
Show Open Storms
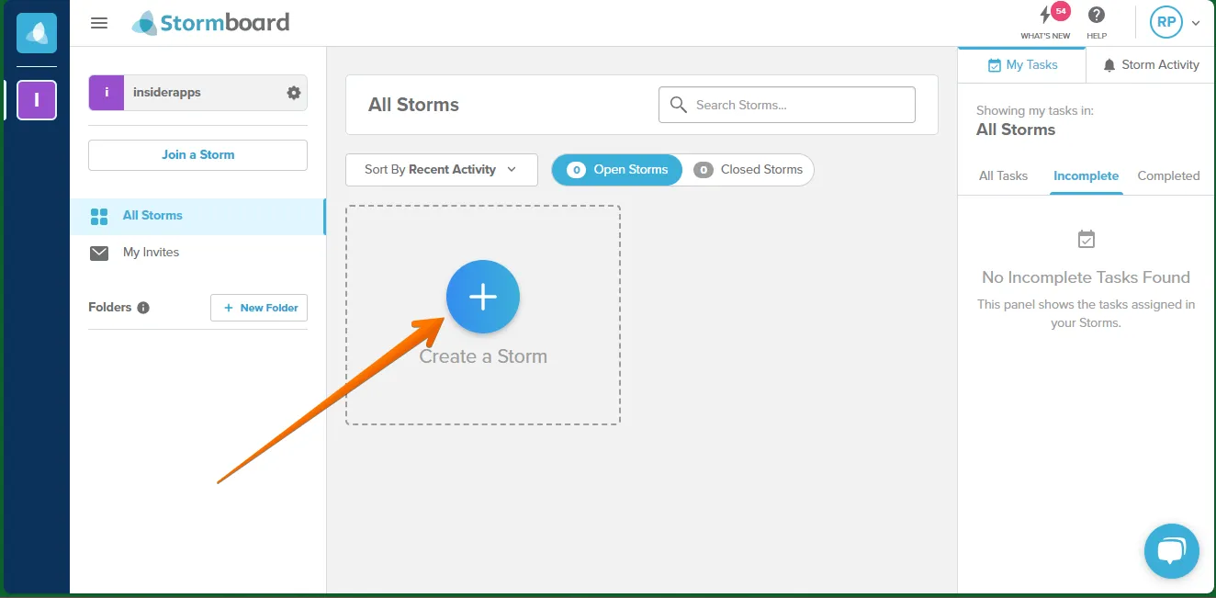point(617,170)
